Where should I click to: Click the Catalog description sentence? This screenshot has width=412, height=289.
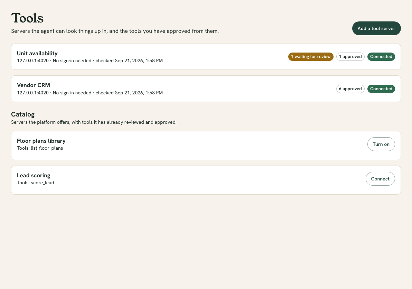point(94,122)
